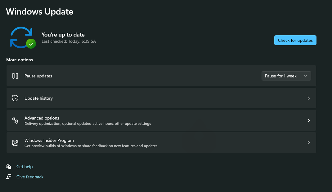332x192 pixels.
Task: Click the Windows Update sync status icon
Action: pos(23,37)
